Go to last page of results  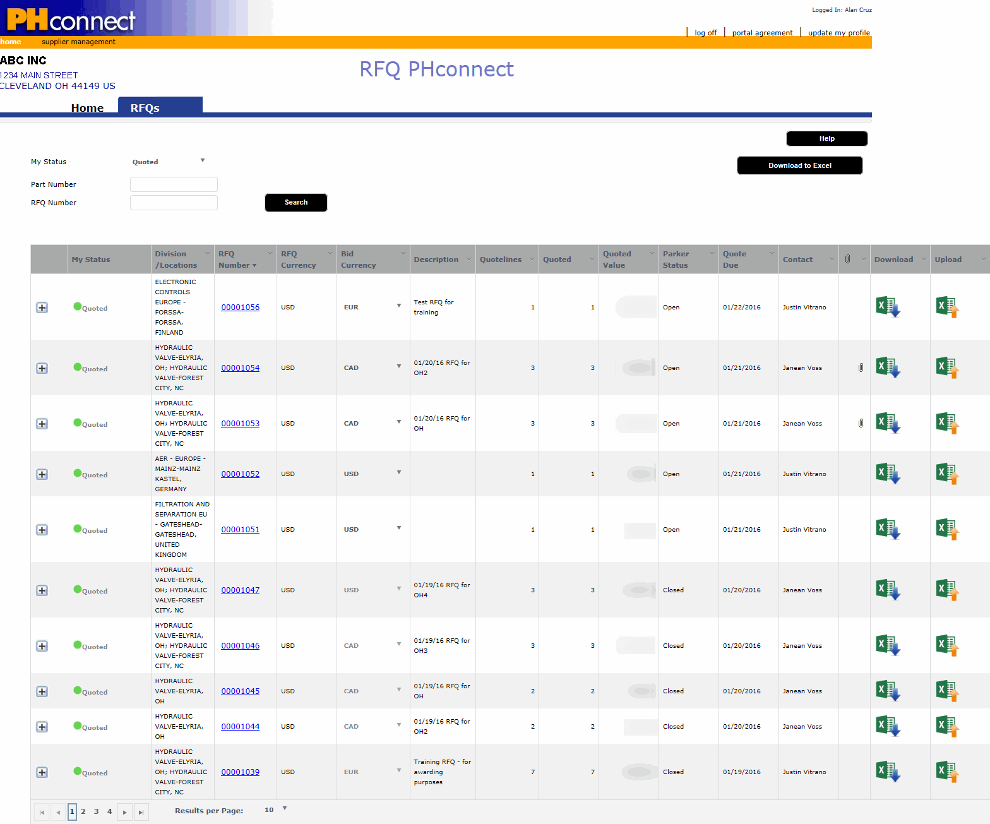[x=141, y=812]
